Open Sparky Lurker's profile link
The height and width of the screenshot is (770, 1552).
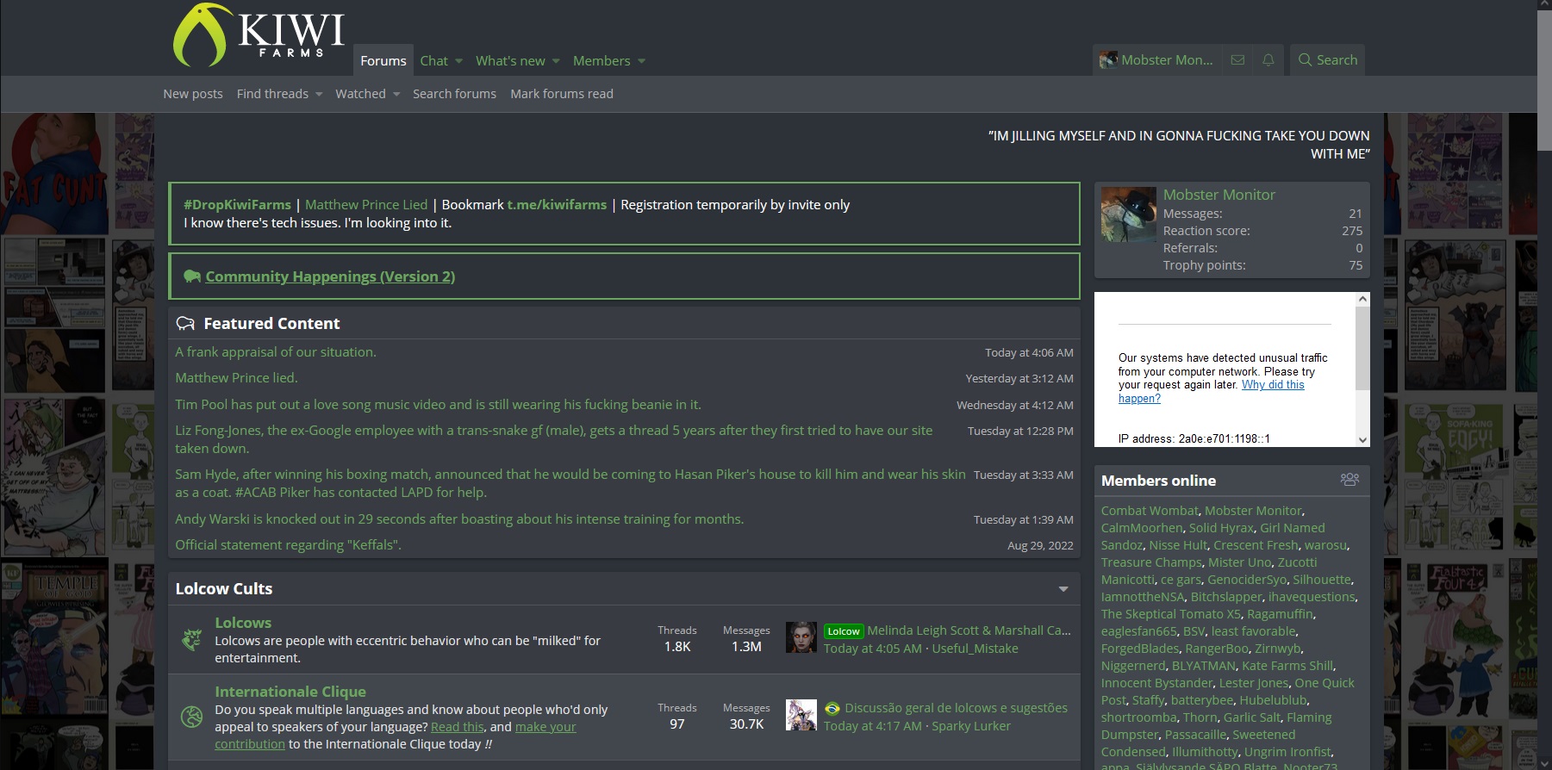pos(971,726)
